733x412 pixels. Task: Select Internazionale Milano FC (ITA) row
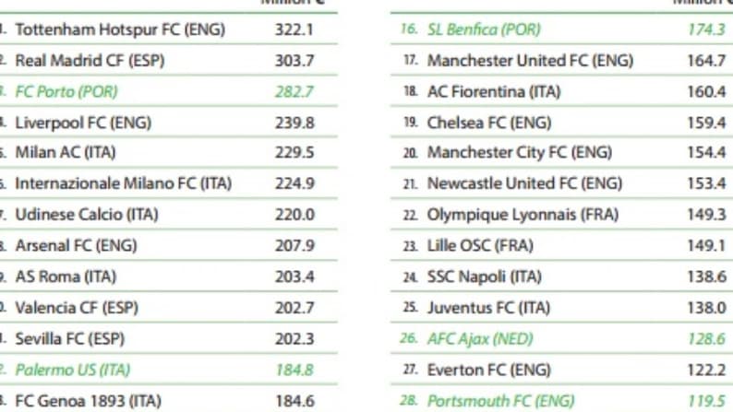tap(168, 183)
